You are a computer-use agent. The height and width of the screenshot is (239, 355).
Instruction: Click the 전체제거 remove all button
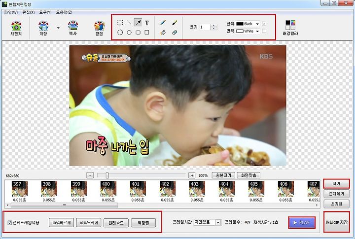tap(336, 194)
